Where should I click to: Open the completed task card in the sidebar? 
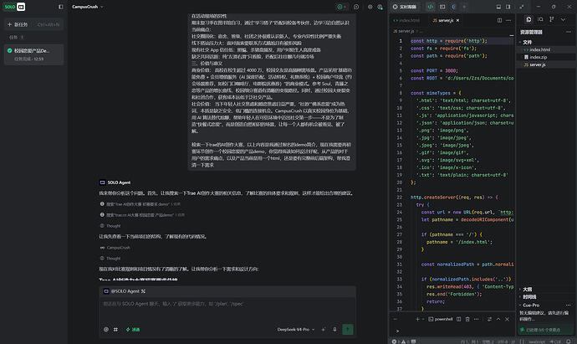(33, 54)
